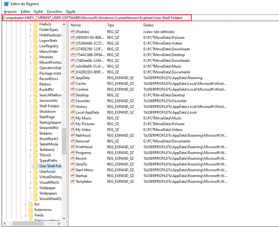
Task: Sort values by the Nome column header
Action: point(87,25)
